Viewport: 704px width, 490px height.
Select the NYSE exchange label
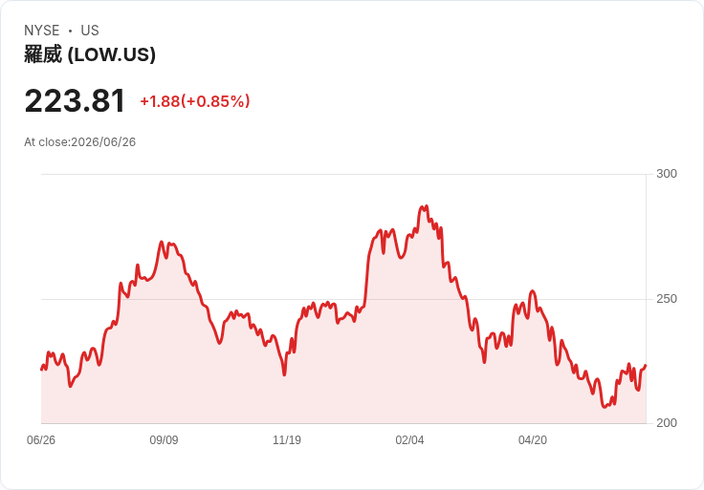[x=42, y=31]
